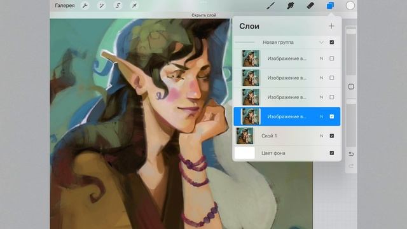
Task: Click the brush size slider in sidebar
Action: [351, 51]
